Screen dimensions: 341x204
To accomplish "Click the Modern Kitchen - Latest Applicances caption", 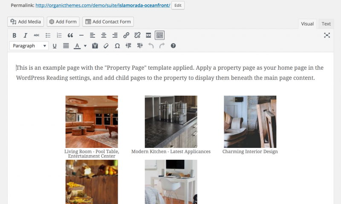I will pyautogui.click(x=171, y=152).
